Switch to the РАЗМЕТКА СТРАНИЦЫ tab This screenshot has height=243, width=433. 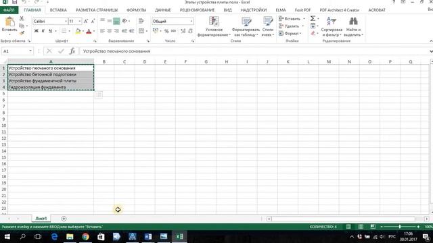point(97,10)
